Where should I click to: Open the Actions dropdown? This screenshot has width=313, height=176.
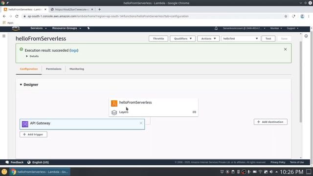pyautogui.click(x=208, y=39)
